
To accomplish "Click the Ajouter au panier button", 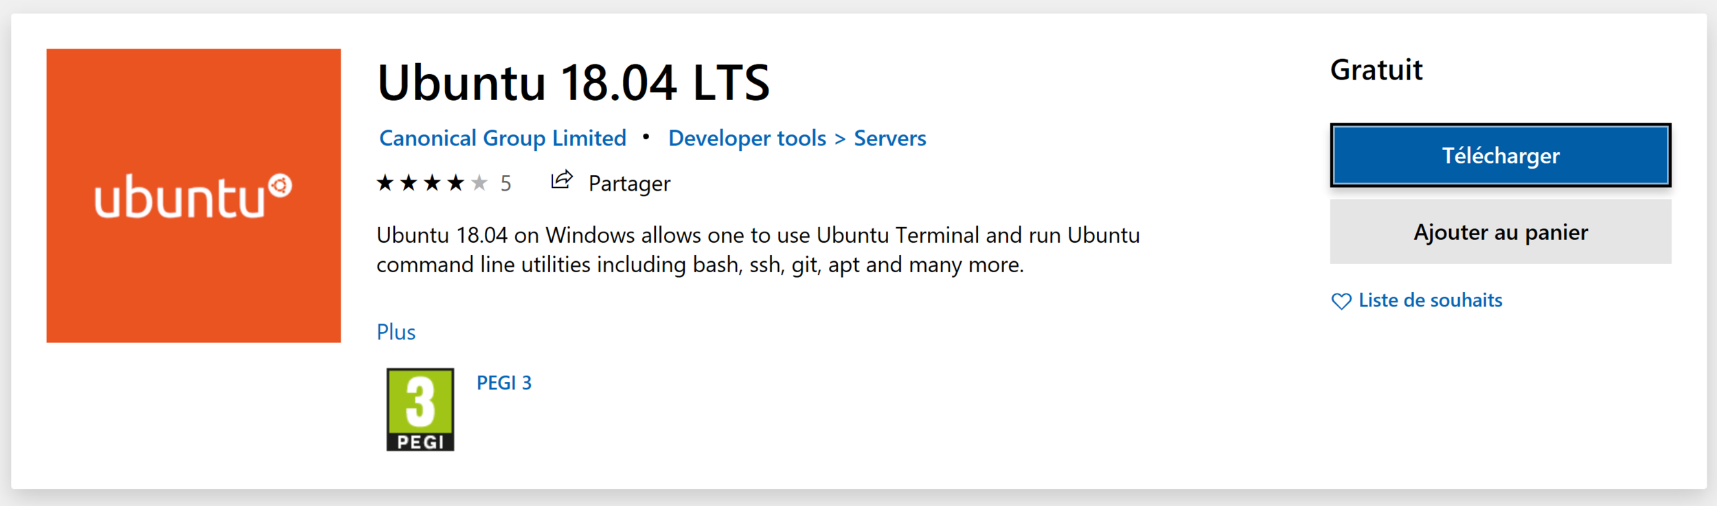I will pyautogui.click(x=1501, y=232).
